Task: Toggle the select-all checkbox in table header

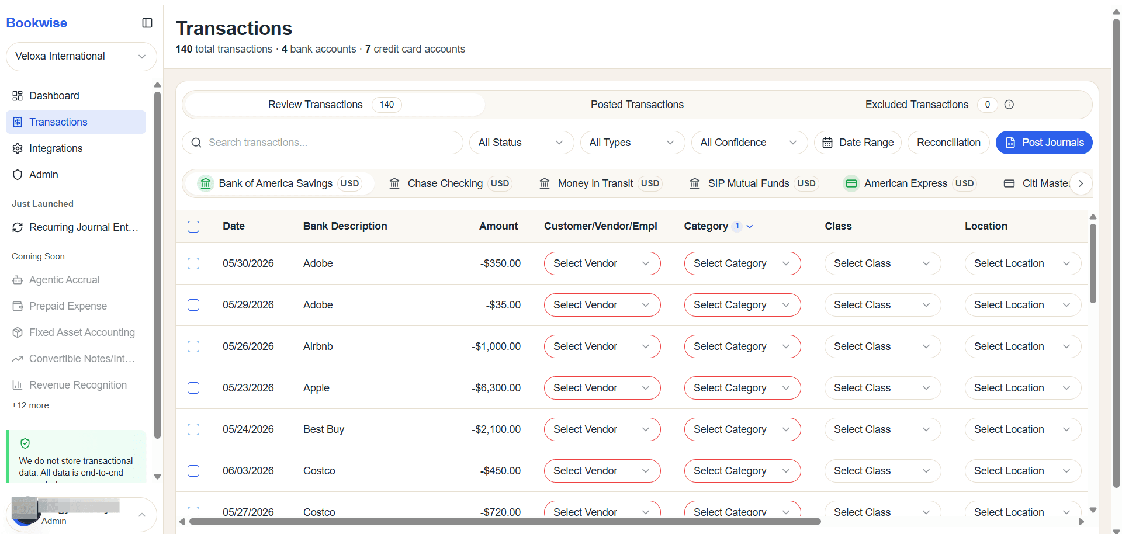Action: (193, 227)
